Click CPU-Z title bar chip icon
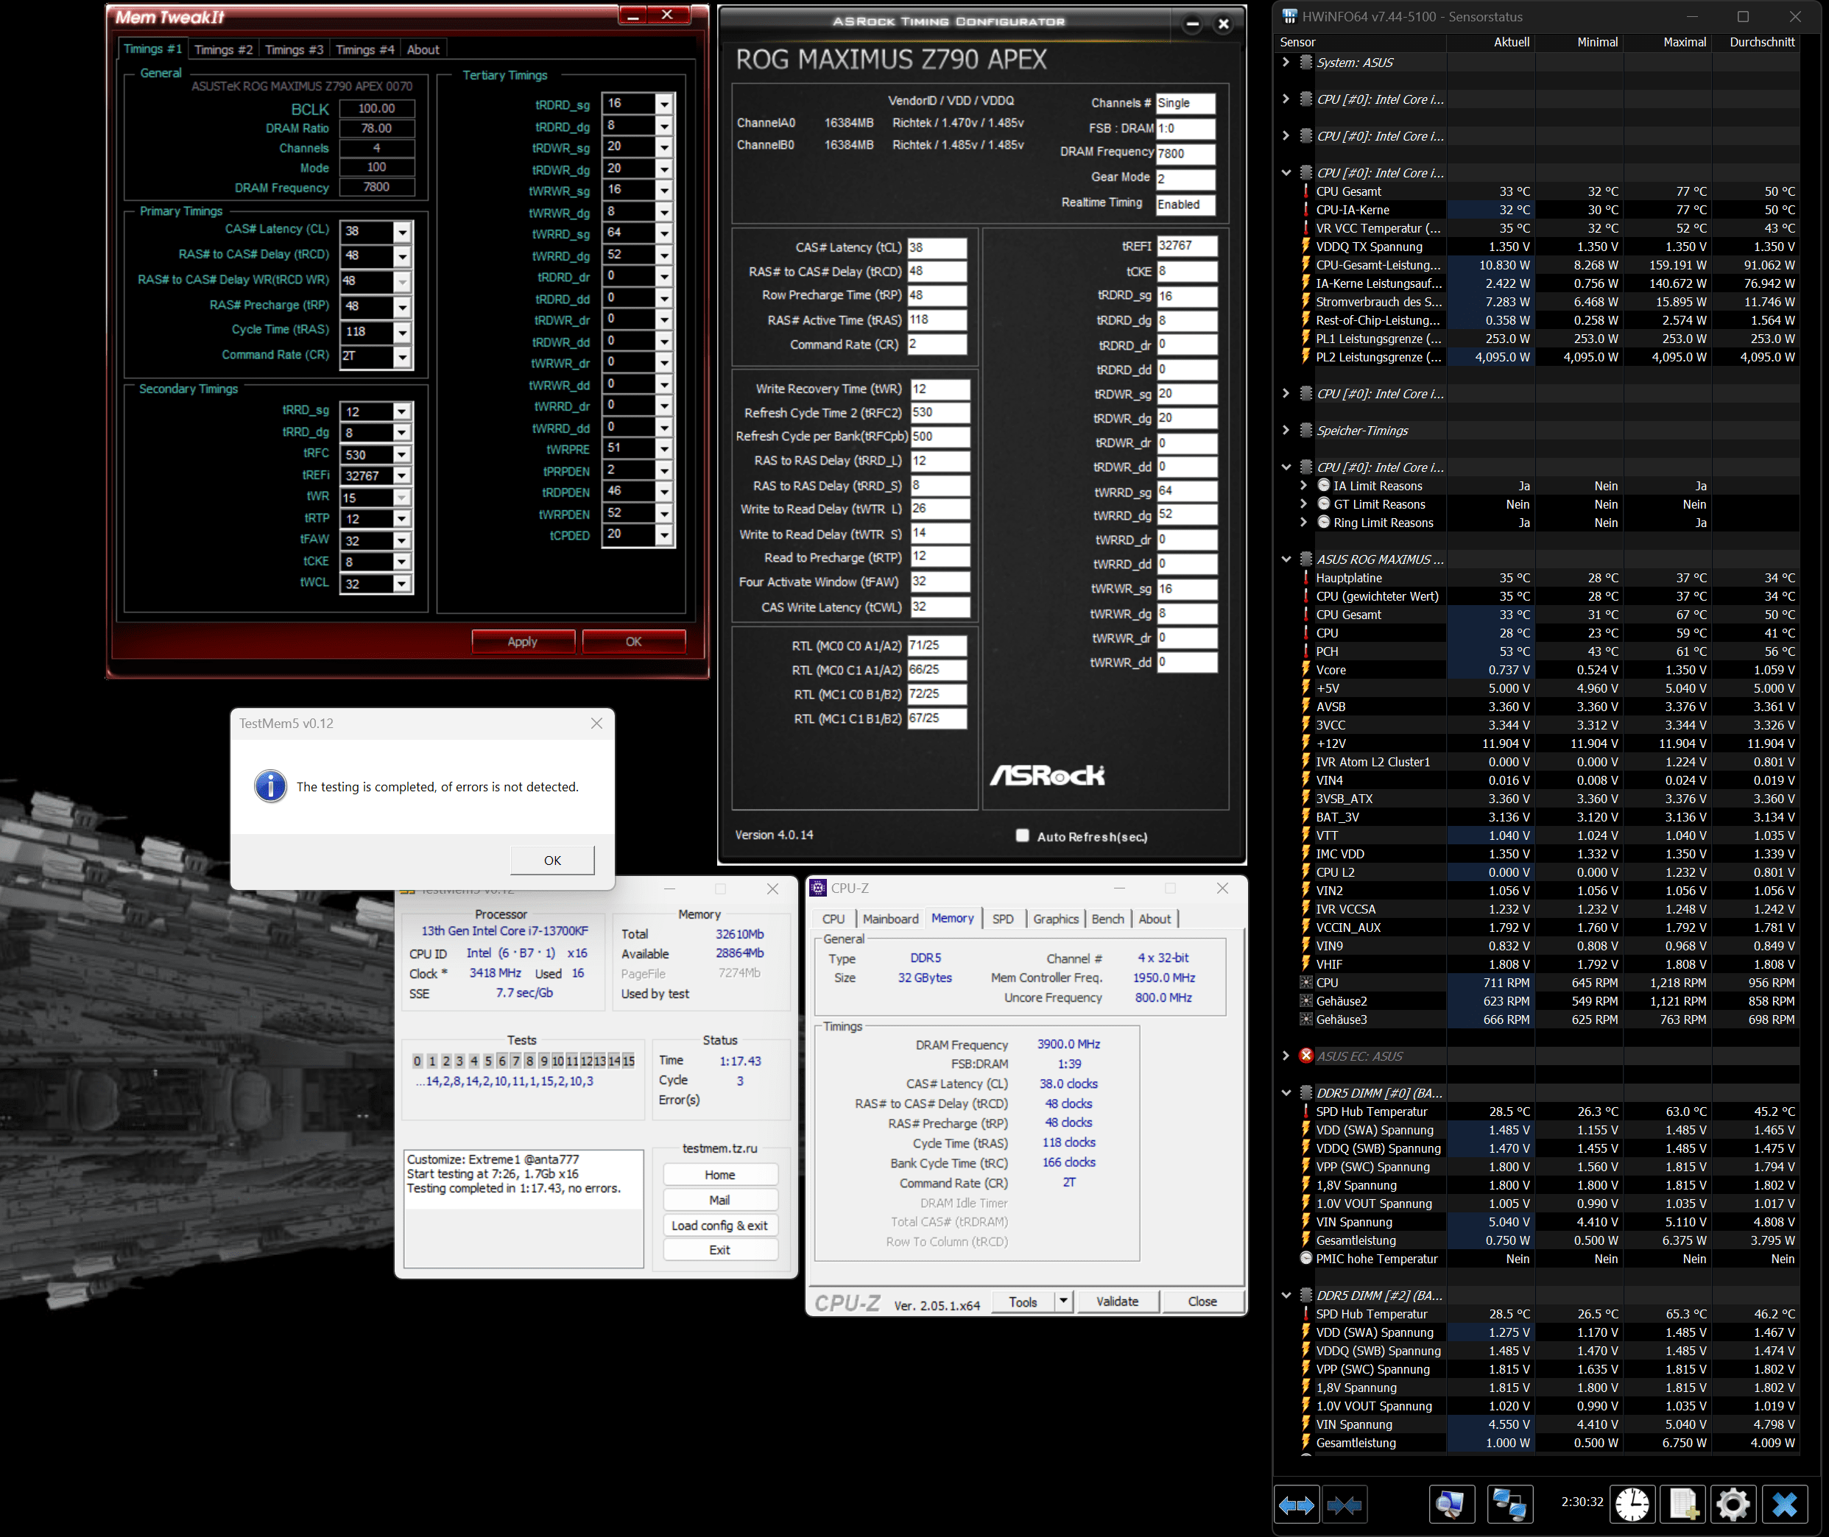 coord(817,888)
